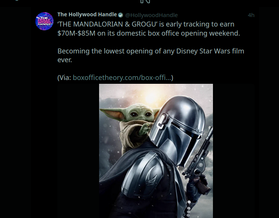Click the box office tracking tweet text
This screenshot has height=218, width=279.
(148, 28)
